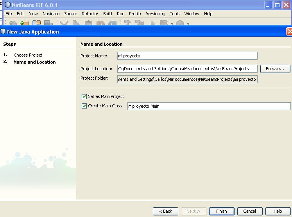
Task: Open the Navigate menu
Action: 51,14
